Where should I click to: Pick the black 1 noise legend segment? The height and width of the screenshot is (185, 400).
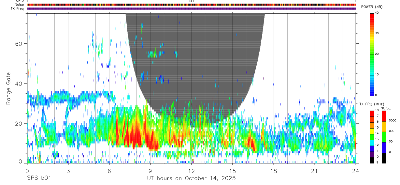coord(384,158)
